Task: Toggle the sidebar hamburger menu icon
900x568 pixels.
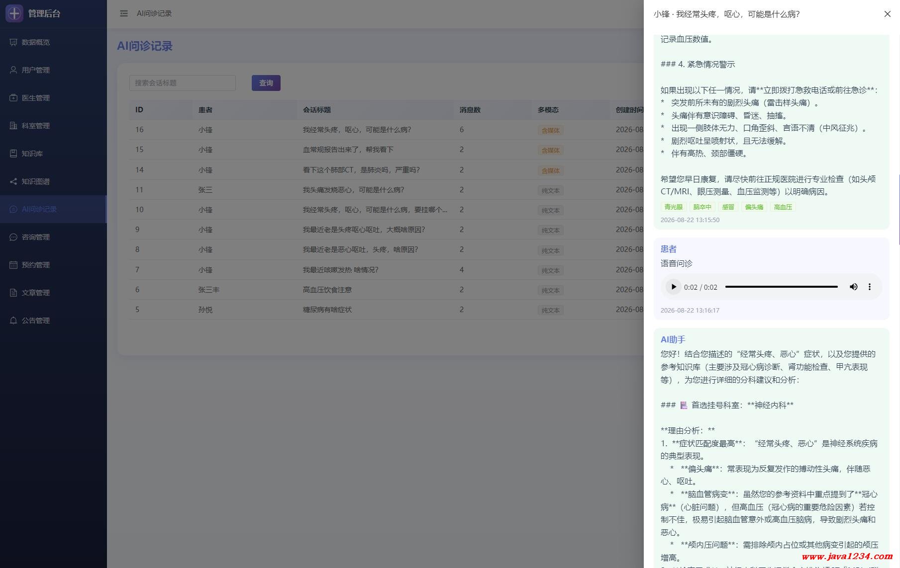Action: [124, 13]
